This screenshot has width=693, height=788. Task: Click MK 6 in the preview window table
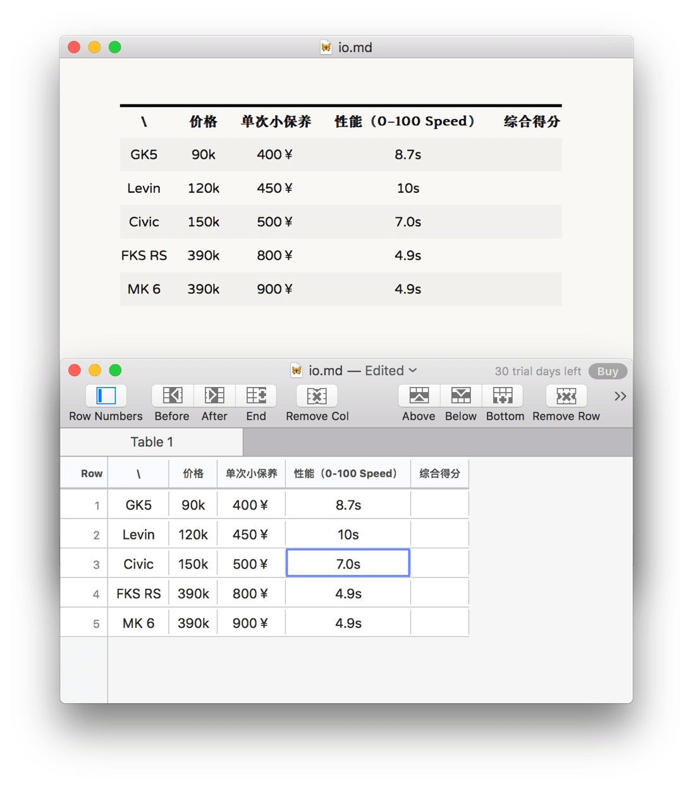(144, 288)
